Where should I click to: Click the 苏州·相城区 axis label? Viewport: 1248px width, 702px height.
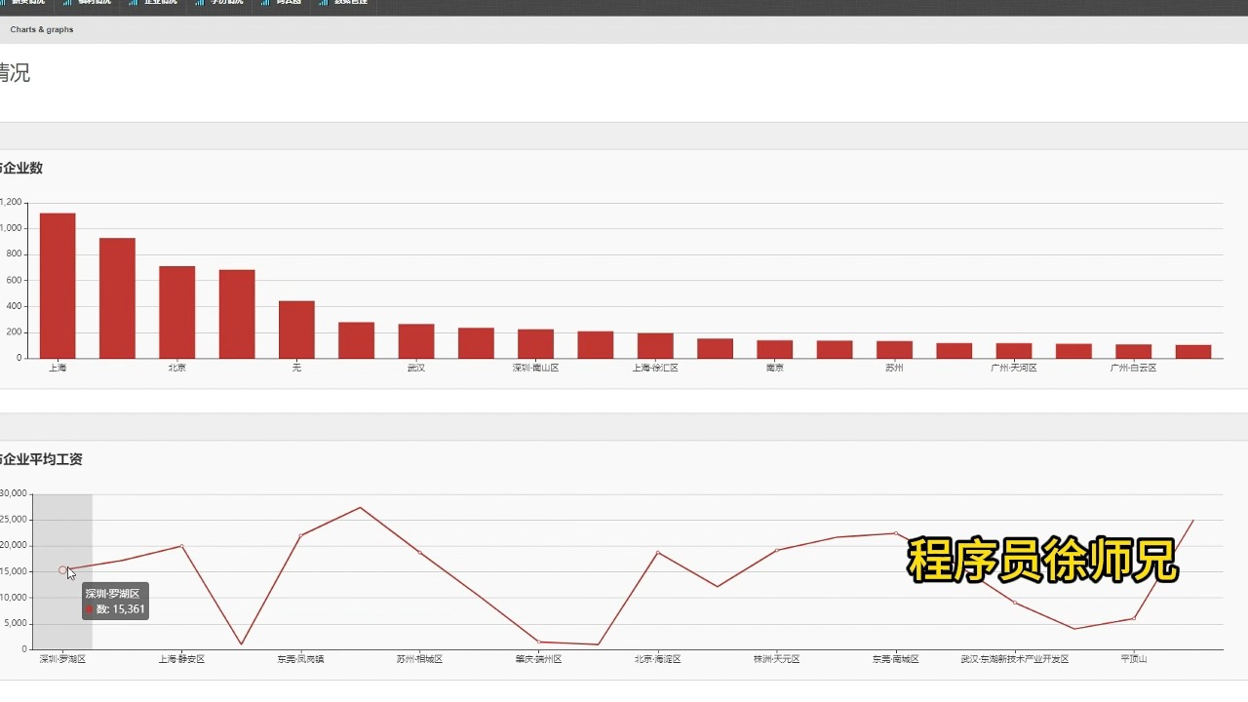click(420, 659)
